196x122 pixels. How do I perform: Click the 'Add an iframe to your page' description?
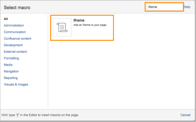coord(90,25)
